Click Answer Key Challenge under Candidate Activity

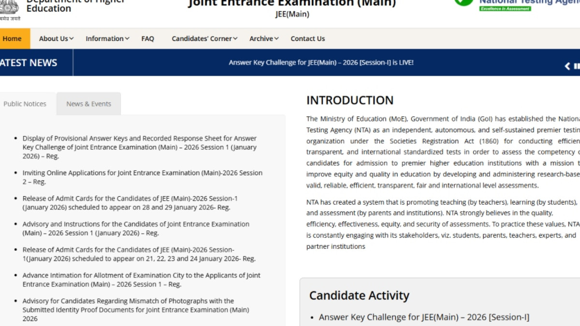424,317
